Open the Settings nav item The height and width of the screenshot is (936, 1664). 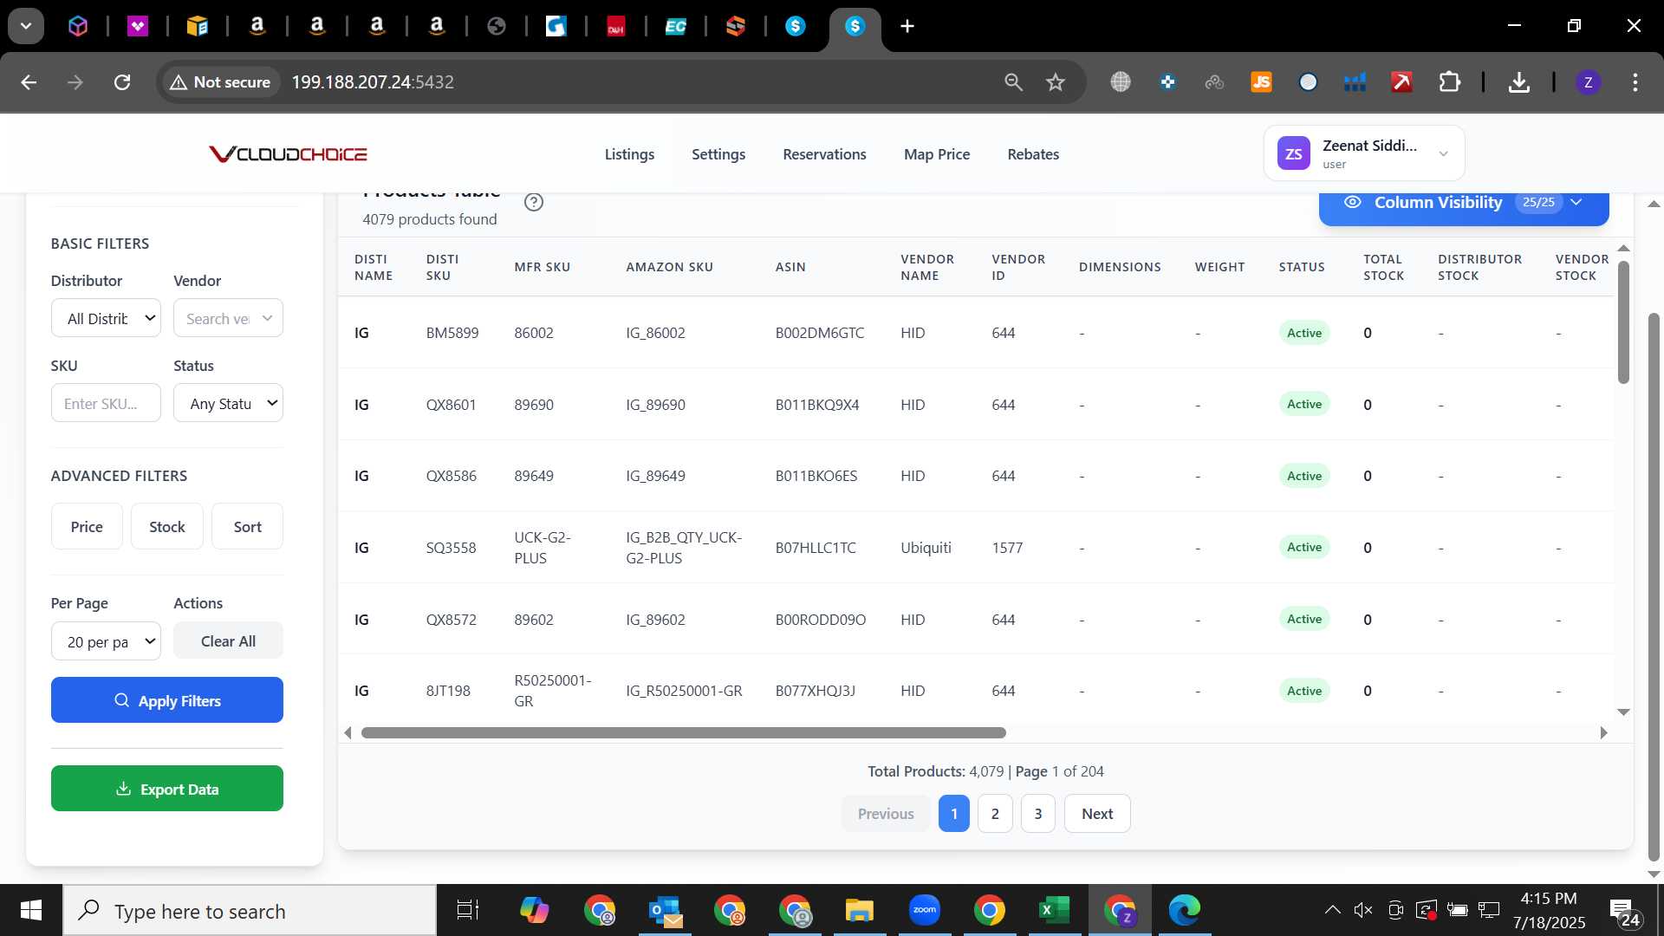(718, 154)
